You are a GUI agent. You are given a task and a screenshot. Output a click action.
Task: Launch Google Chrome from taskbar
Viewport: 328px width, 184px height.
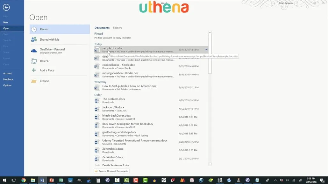coord(24,180)
